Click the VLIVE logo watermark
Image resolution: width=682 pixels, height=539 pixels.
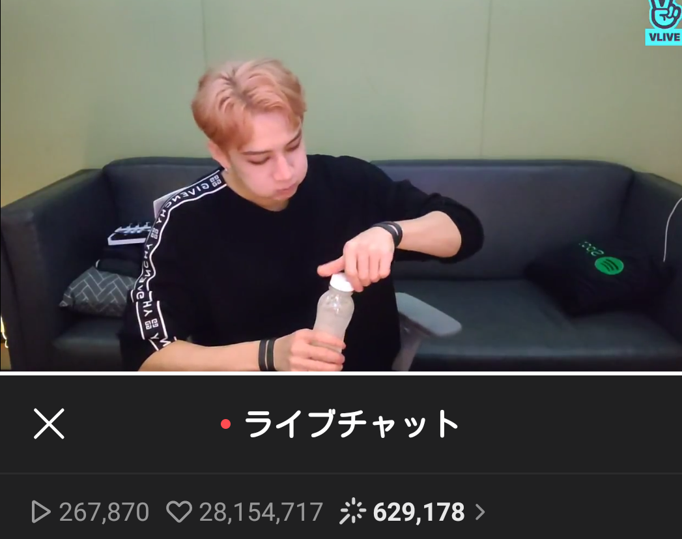tap(663, 22)
